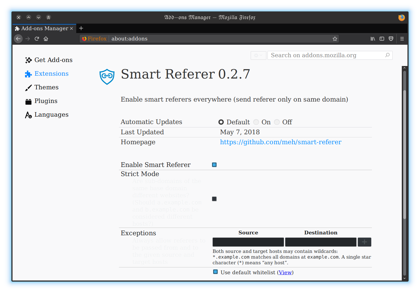Screen dimensions: 420x293
Task: Close the Add-ons Manager tab
Action: 71,28
